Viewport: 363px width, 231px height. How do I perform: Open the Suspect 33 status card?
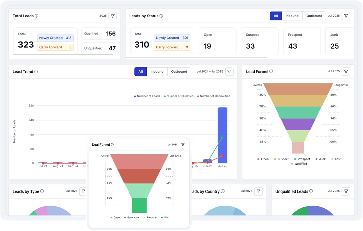click(x=259, y=41)
